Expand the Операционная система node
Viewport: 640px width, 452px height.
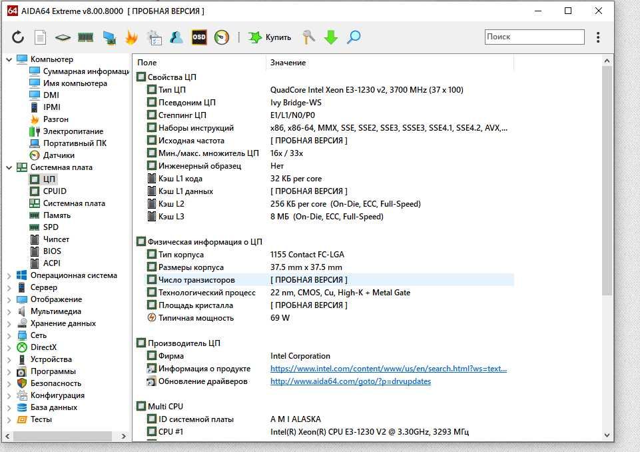click(x=9, y=275)
